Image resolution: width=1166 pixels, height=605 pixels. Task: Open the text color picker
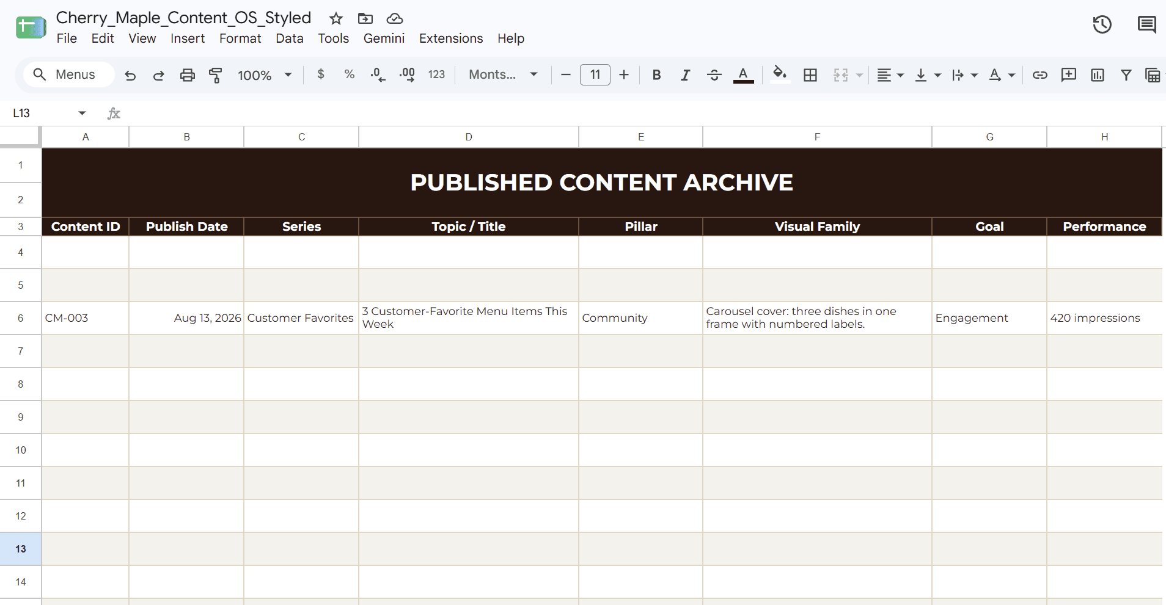pos(743,74)
